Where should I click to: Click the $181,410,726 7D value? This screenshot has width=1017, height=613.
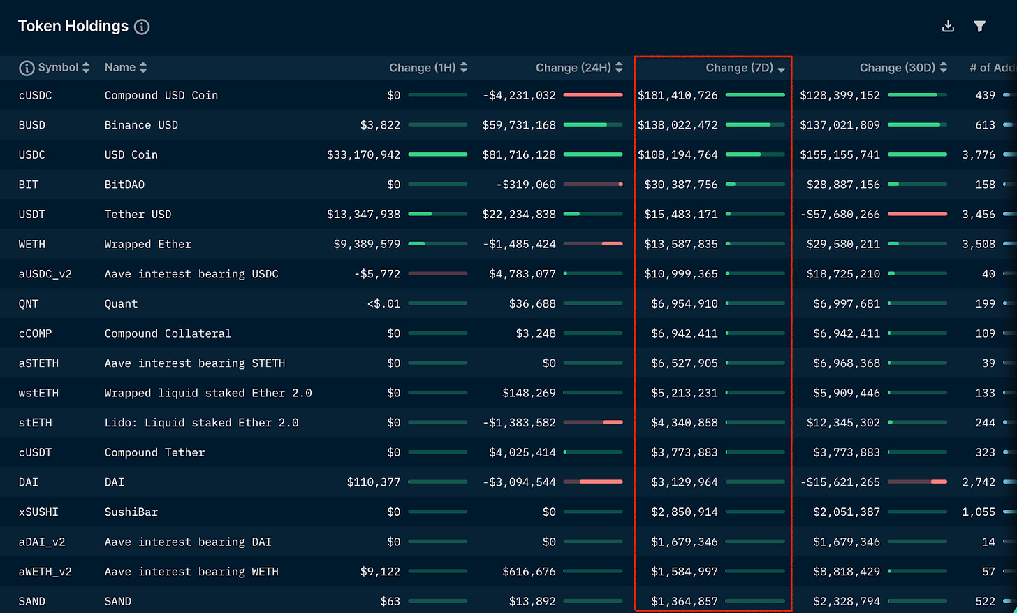coord(678,96)
